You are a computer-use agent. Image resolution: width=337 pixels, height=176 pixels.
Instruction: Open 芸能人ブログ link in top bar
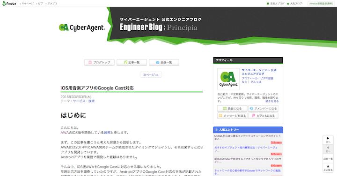pyautogui.click(x=277, y=4)
